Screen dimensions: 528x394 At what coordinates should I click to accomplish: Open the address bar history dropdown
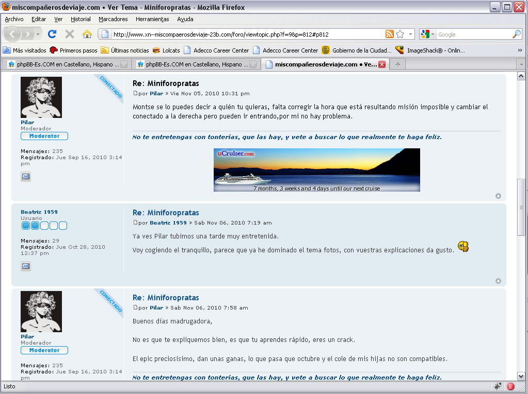[x=411, y=35]
